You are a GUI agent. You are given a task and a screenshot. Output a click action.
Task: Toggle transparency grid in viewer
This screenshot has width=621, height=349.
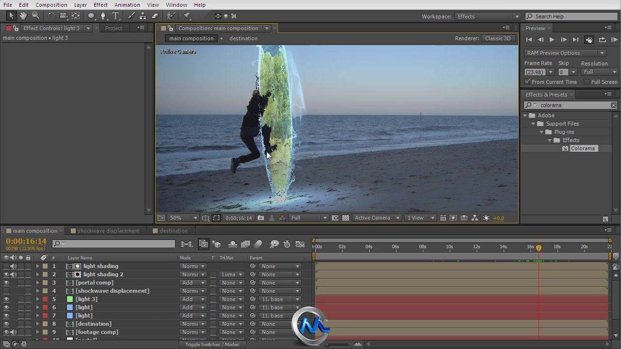(345, 218)
